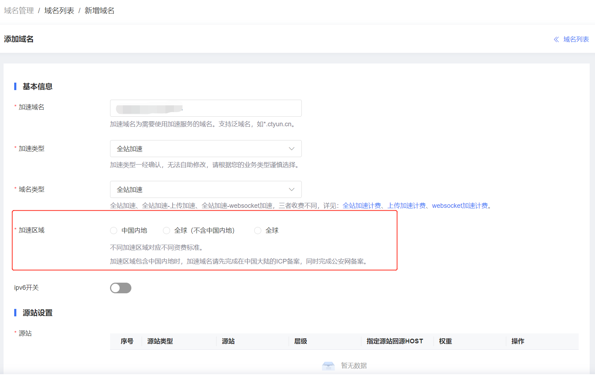Focus the 加速域名 input field
595x377 pixels.
tap(206, 108)
